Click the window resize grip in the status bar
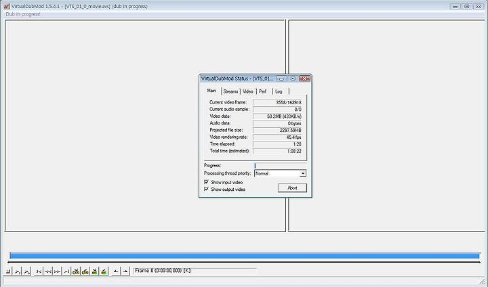Image resolution: width=488 pixels, height=287 pixels. click(x=482, y=281)
